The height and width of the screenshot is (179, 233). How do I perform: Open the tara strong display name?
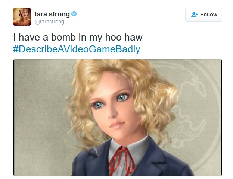coord(52,14)
